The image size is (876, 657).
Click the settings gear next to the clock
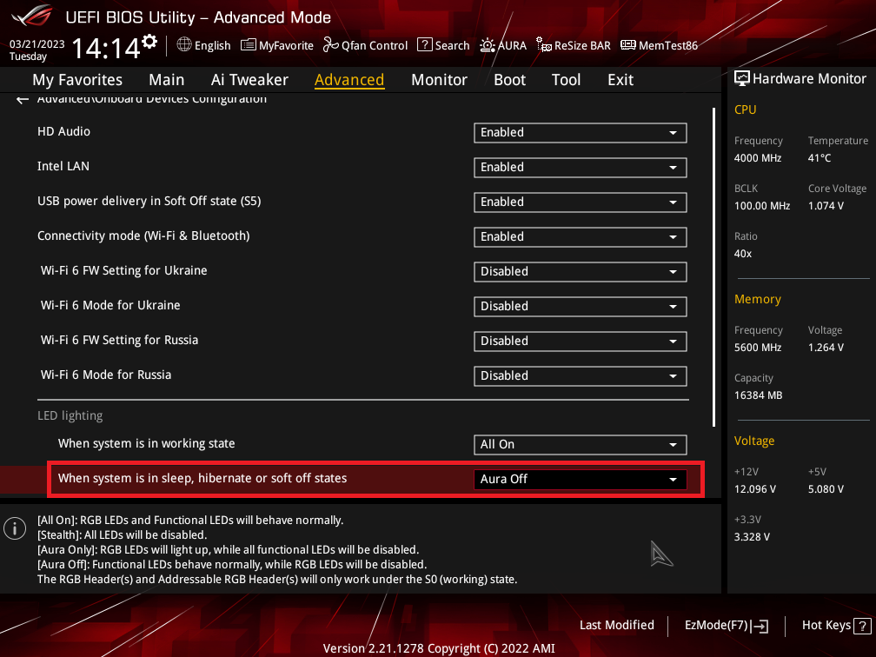pyautogui.click(x=149, y=42)
